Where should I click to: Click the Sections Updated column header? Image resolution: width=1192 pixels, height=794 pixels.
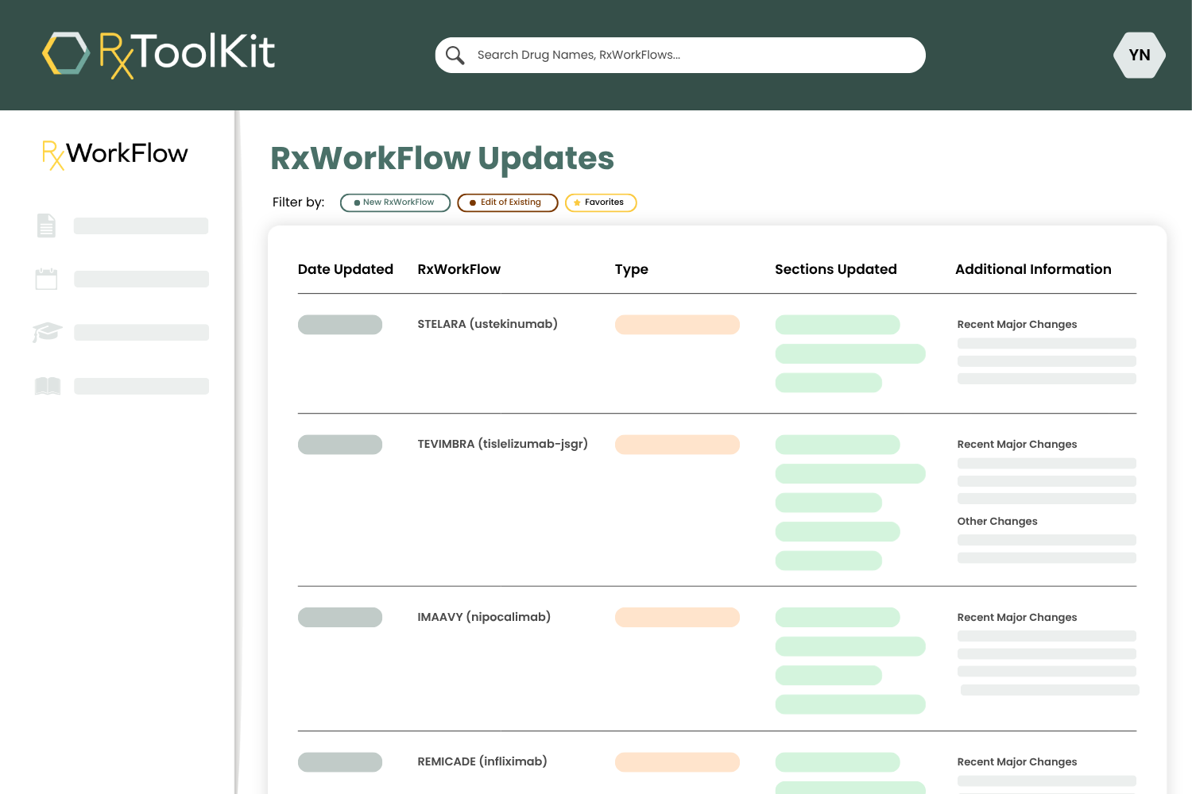(x=836, y=269)
